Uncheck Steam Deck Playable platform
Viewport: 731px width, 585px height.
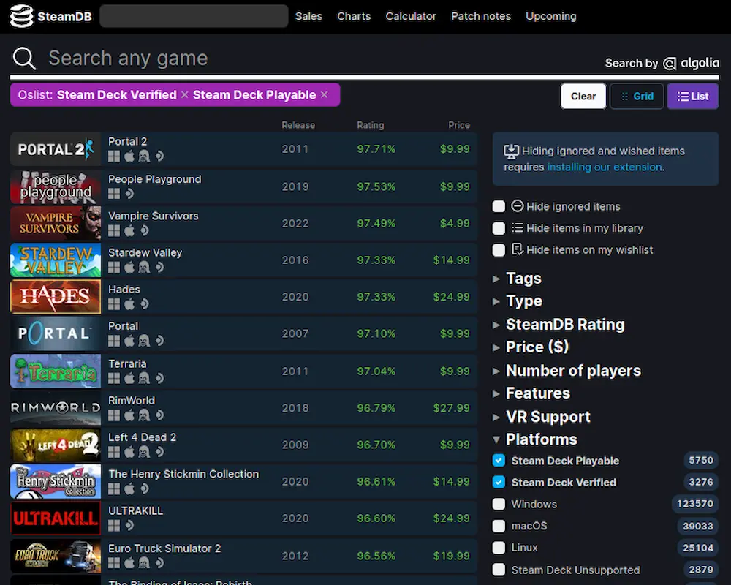[499, 461]
